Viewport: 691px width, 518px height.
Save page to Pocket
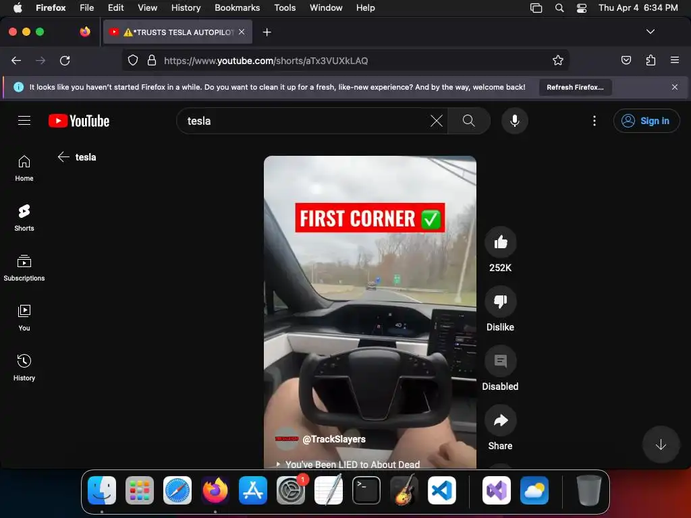(x=626, y=60)
